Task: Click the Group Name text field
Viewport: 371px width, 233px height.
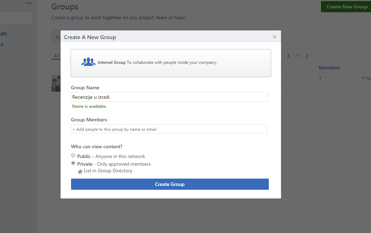Action: (169, 97)
